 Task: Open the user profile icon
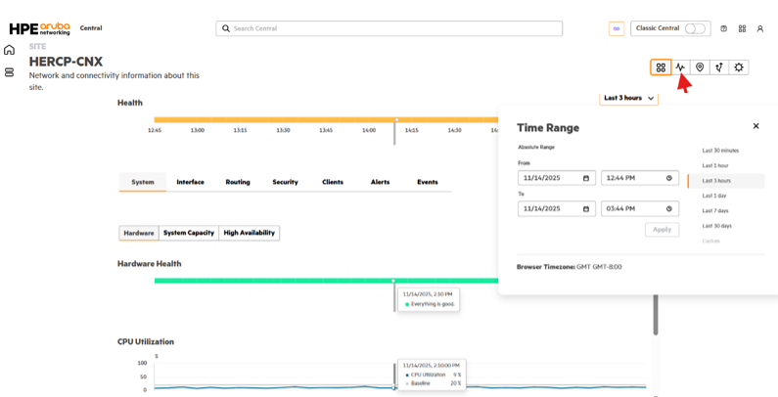(x=760, y=28)
